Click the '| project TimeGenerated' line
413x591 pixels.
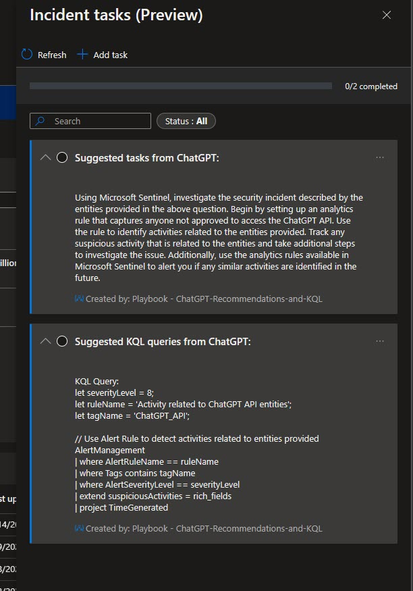coord(121,507)
